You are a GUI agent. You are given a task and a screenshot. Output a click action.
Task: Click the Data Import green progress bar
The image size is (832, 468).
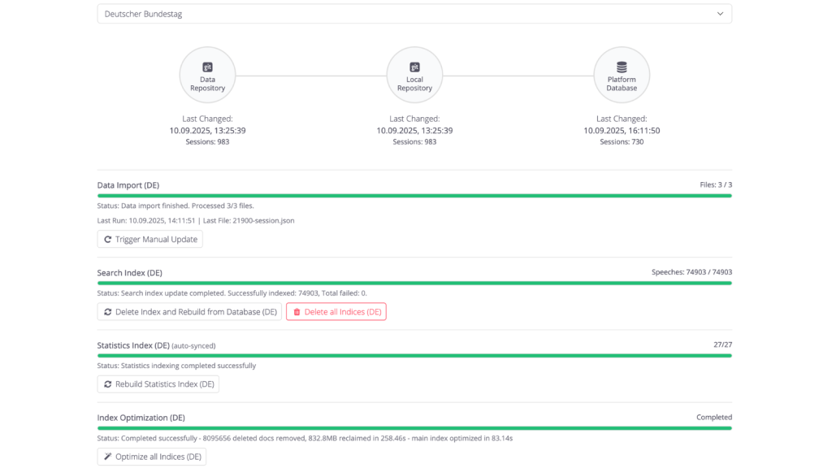click(x=414, y=196)
